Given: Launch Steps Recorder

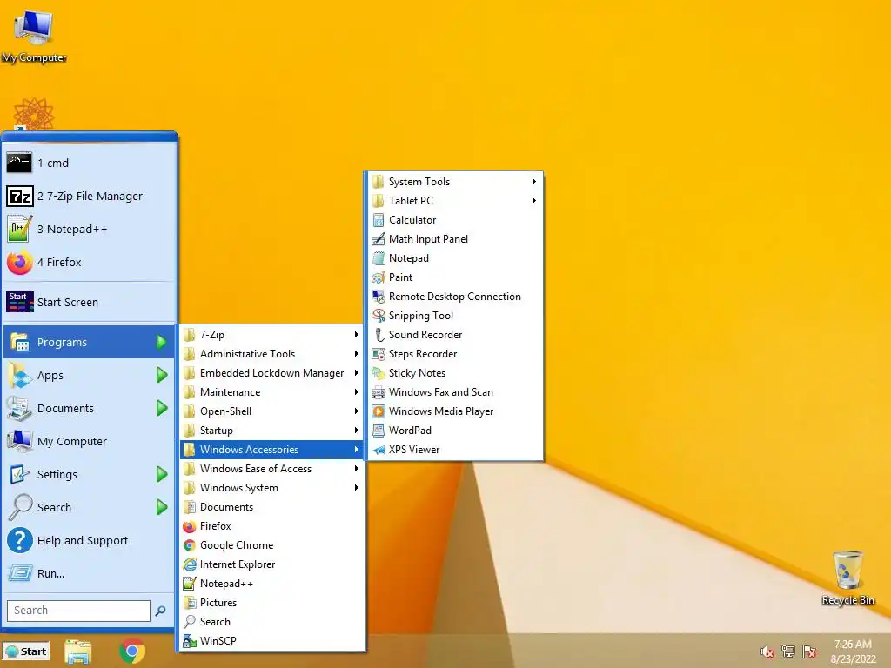Looking at the screenshot, I should pyautogui.click(x=454, y=354).
